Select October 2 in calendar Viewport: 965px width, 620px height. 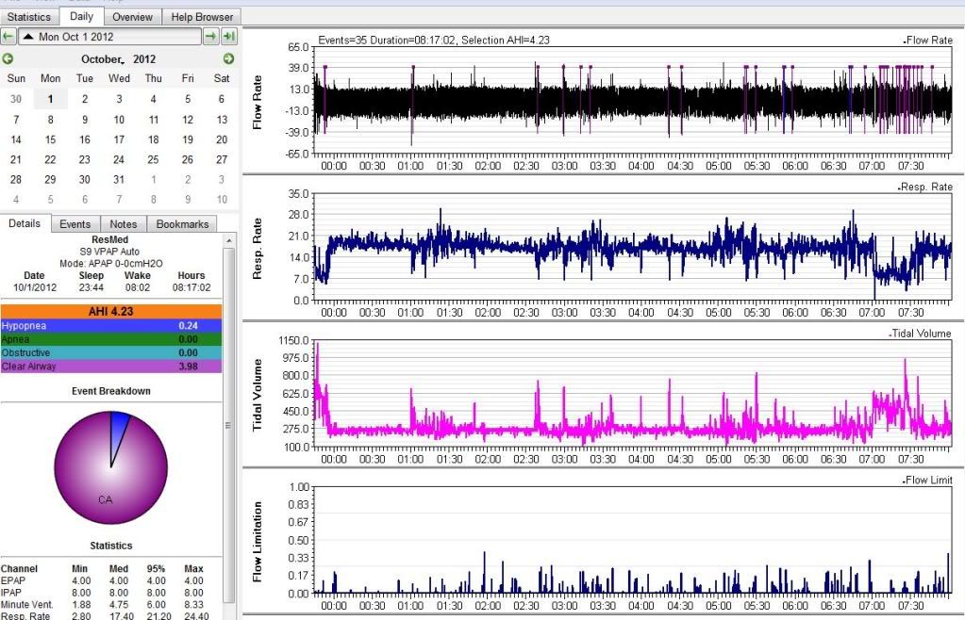click(85, 99)
